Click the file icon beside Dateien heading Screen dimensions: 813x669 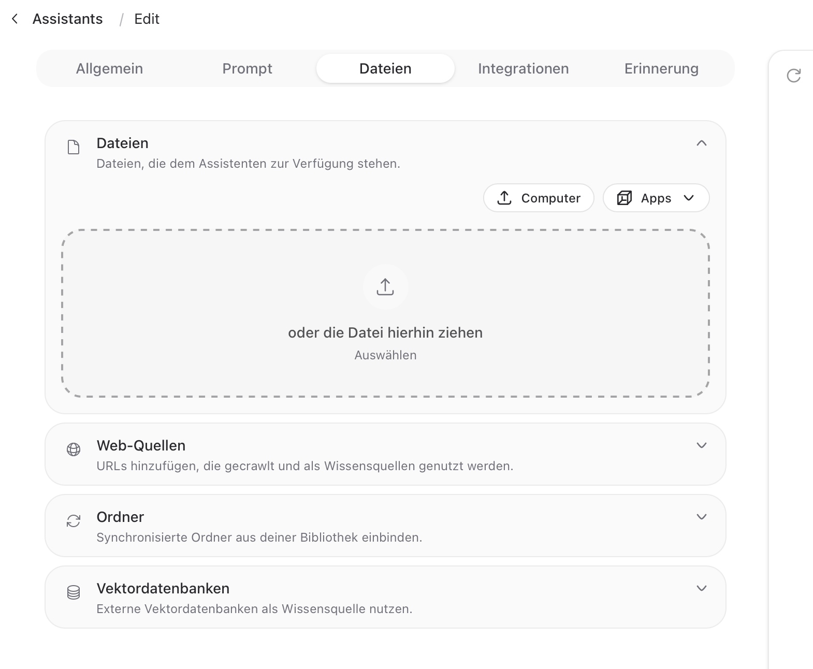coord(74,147)
